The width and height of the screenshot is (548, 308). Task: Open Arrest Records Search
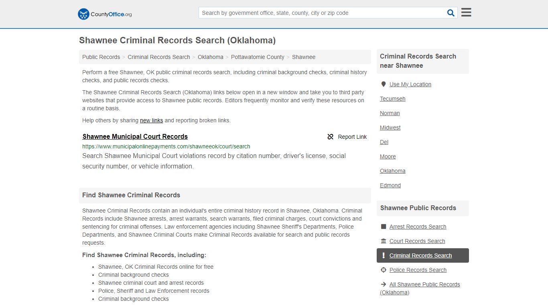point(418,227)
